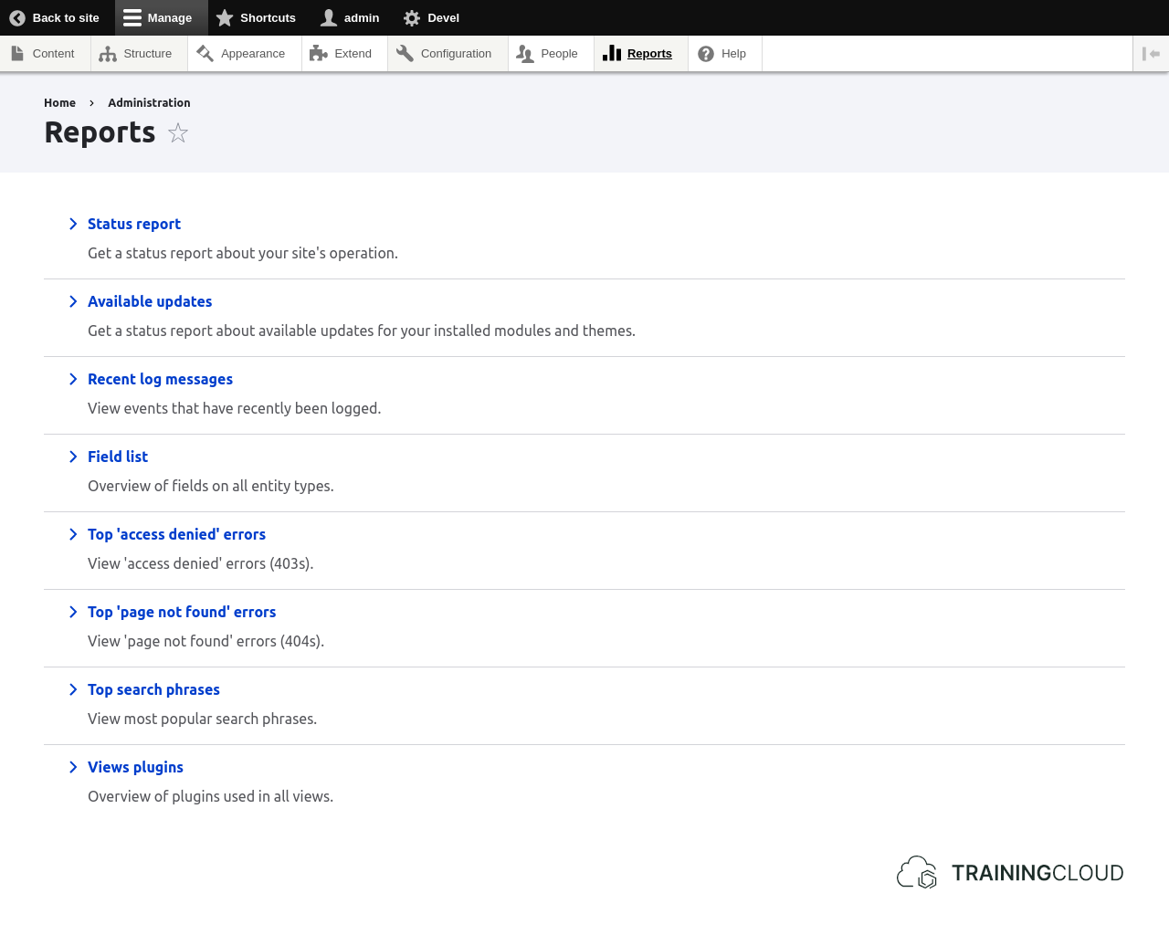1169x935 pixels.
Task: Open Top 'access denied' errors link
Action: tap(176, 534)
